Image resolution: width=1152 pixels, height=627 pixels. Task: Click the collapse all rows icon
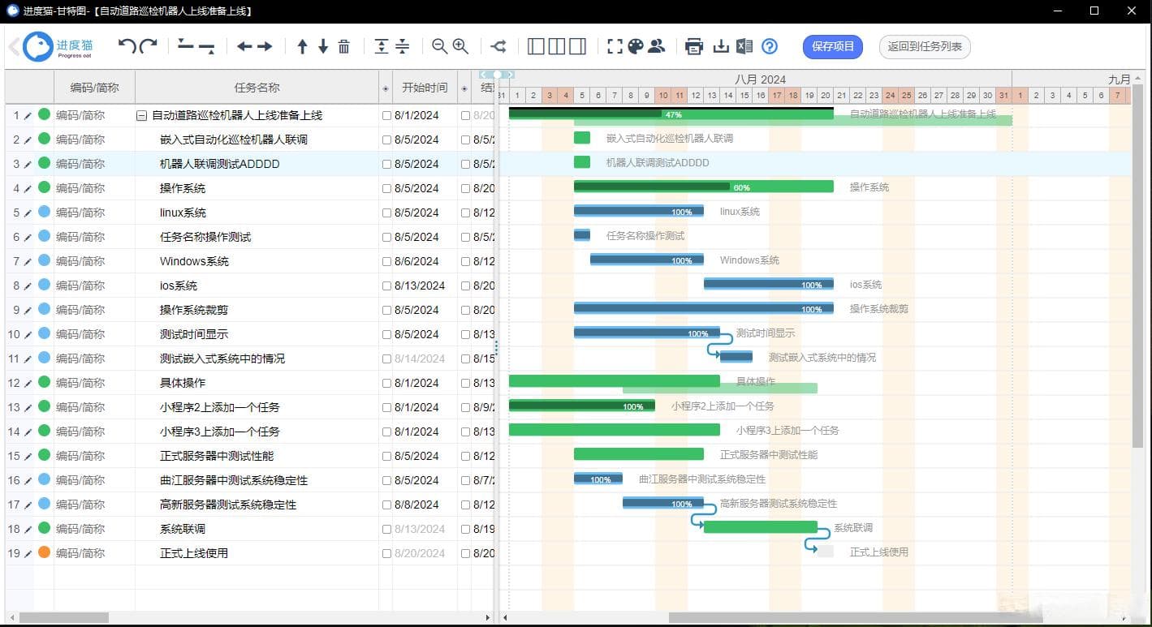pos(403,46)
